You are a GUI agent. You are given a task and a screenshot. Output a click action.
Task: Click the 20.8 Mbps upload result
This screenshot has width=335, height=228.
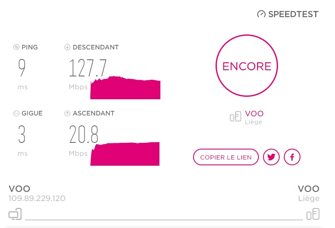pyautogui.click(x=84, y=134)
